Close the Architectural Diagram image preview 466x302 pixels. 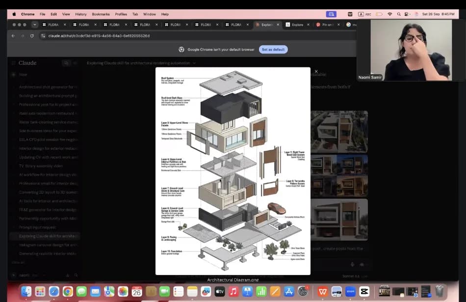coord(316,71)
